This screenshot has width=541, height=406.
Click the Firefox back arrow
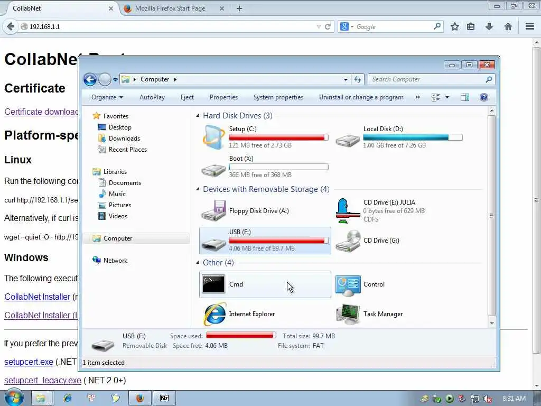[x=11, y=26]
